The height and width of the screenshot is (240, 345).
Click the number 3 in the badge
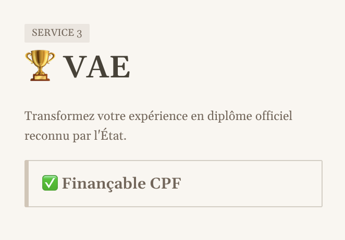tap(79, 33)
